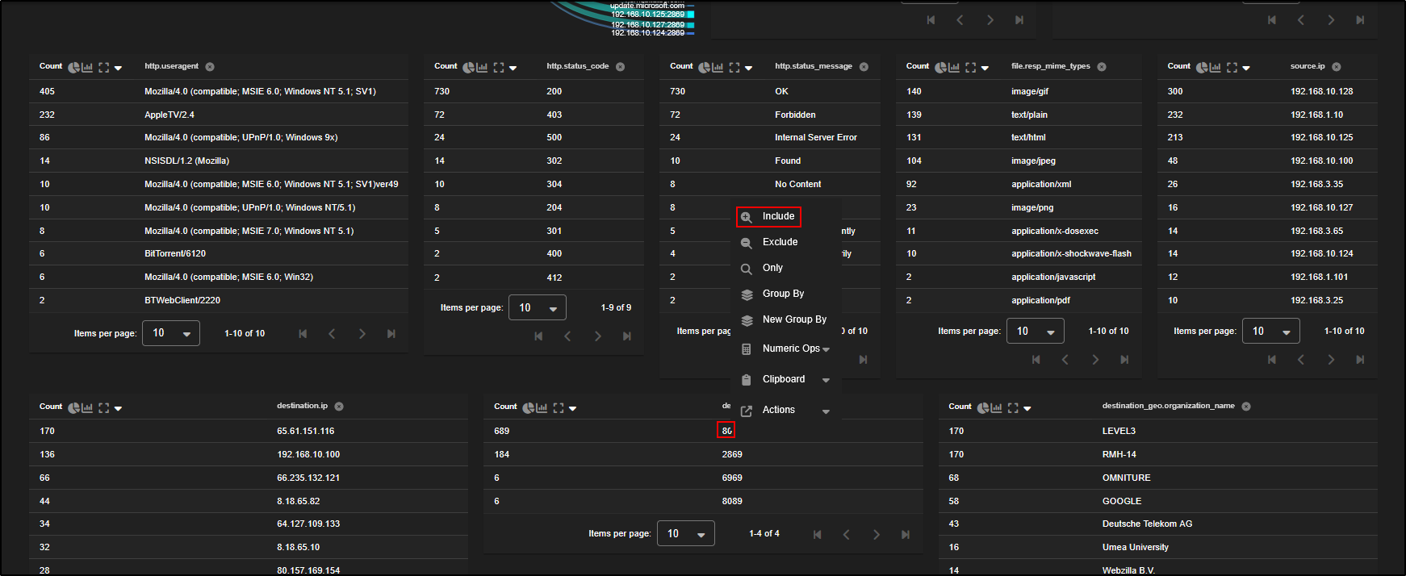Viewport: 1406px width, 576px height.
Task: Click the AppleTV/2.4 user agent value
Action: click(169, 115)
